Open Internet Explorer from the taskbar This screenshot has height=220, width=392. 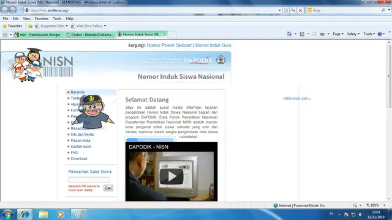(x=24, y=215)
